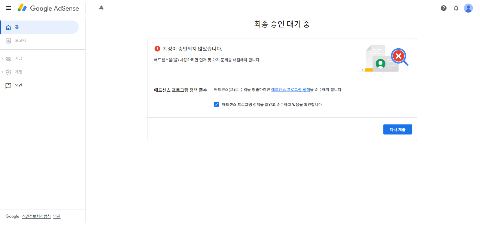Click the profile avatar
The height and width of the screenshot is (228, 480).
(x=468, y=8)
